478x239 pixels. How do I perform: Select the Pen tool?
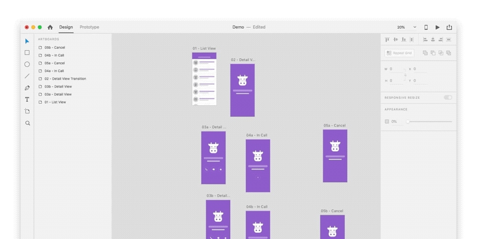27,88
